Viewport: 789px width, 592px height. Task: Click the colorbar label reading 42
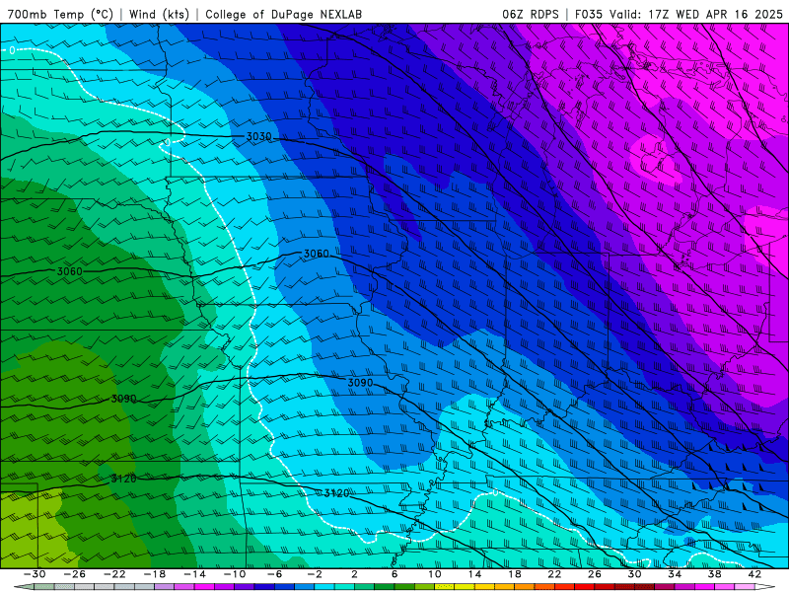[x=754, y=574]
